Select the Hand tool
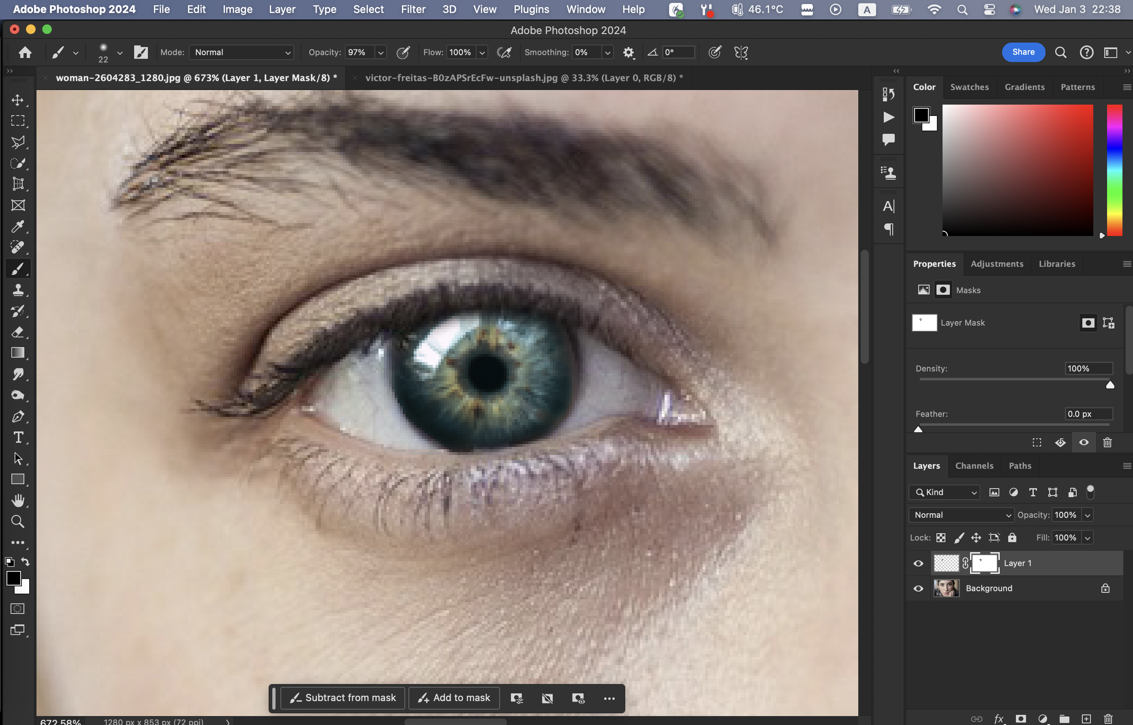1133x725 pixels. [x=18, y=500]
